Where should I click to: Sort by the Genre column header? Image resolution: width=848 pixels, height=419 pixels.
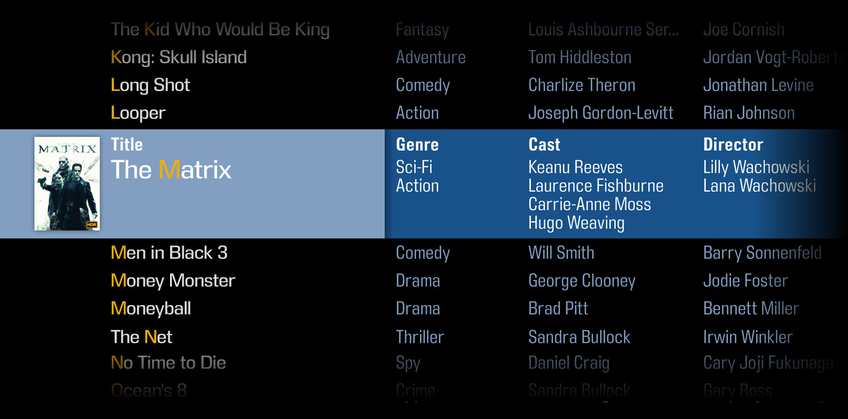417,145
